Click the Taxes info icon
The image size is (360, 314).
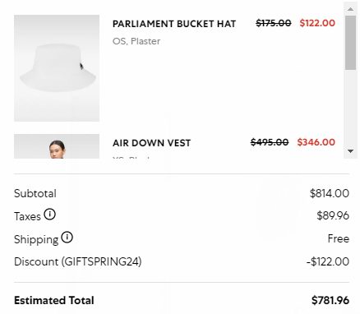50,215
